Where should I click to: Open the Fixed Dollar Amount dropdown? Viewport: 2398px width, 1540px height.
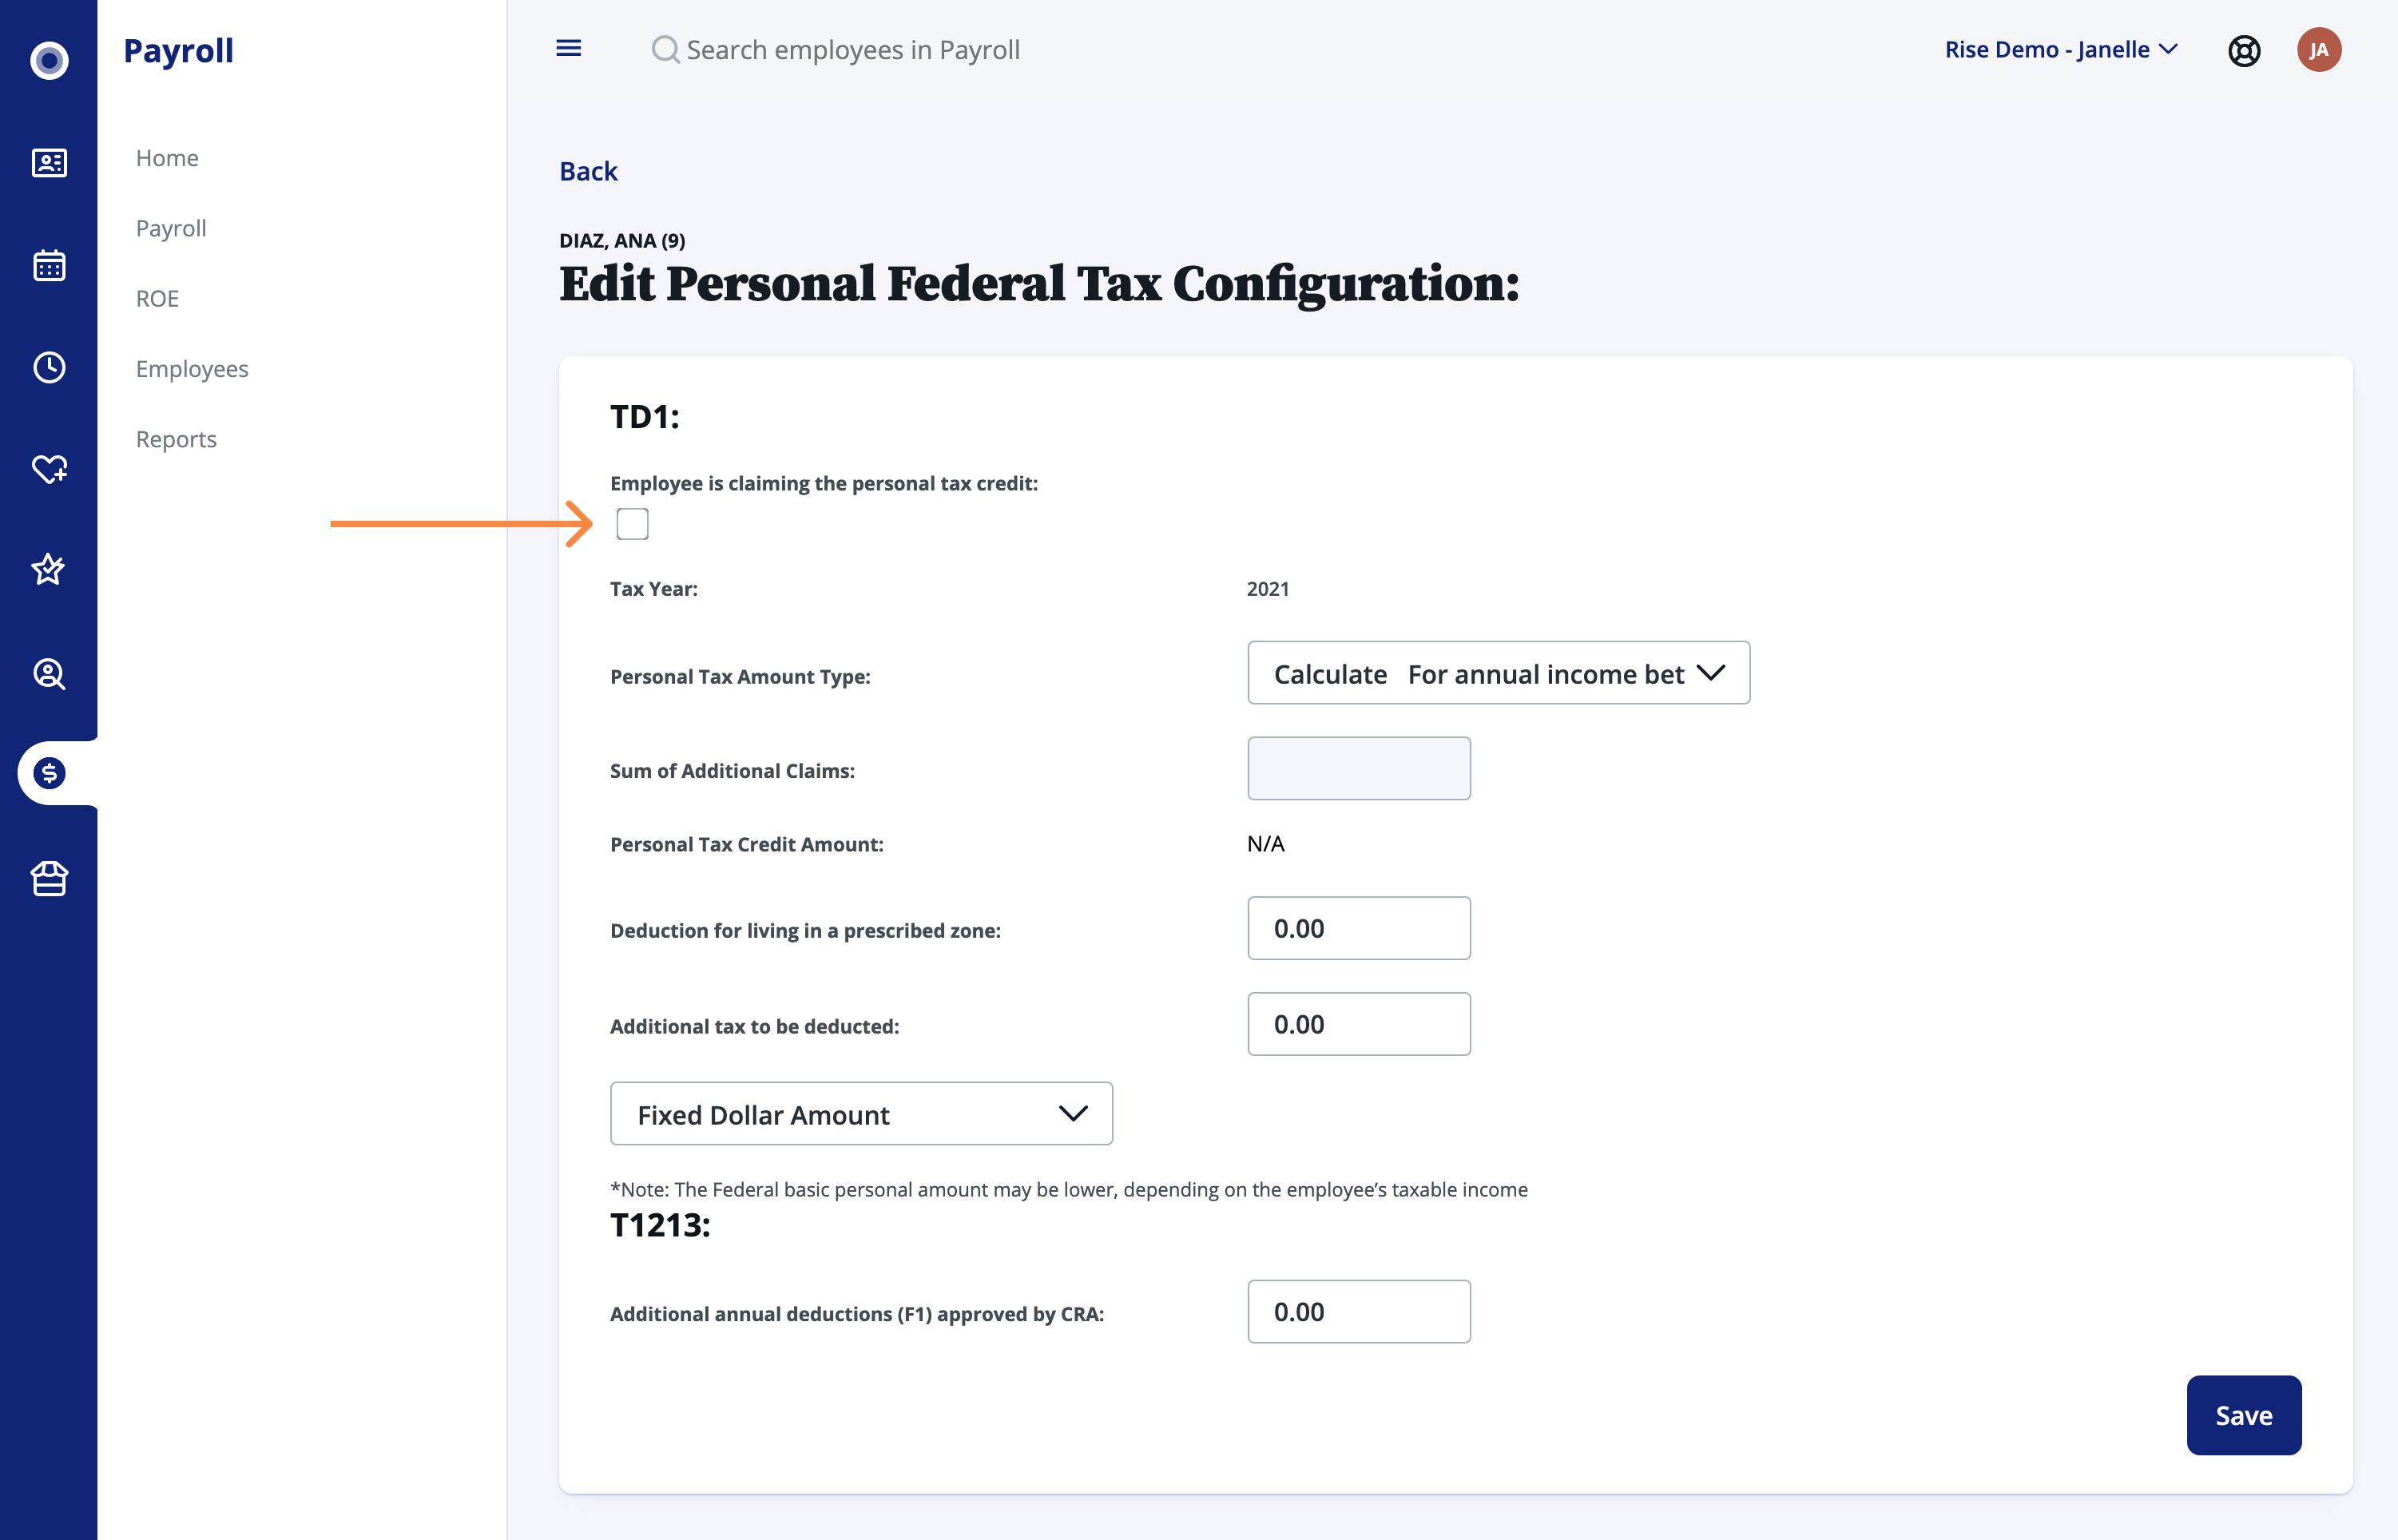pos(861,1113)
